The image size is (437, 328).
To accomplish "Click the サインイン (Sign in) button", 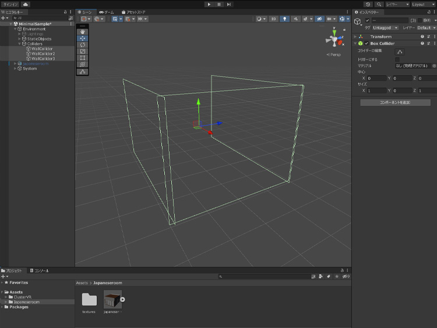I will (x=9, y=4).
